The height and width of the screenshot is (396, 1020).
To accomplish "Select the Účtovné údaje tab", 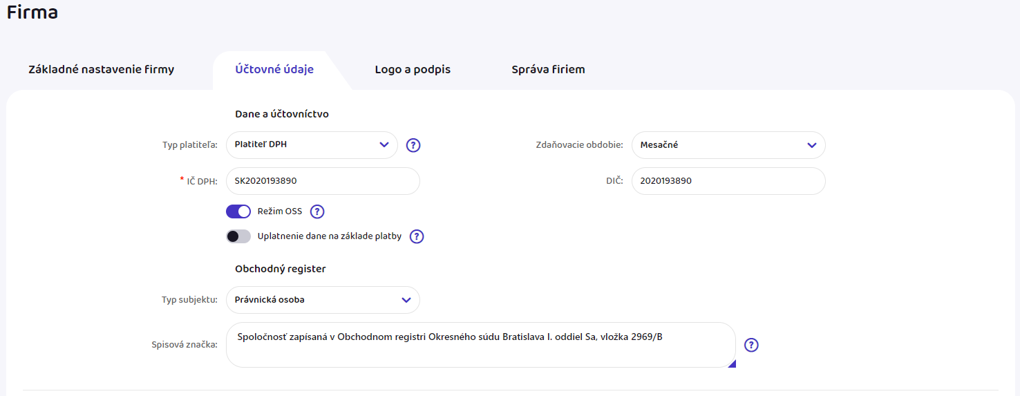I will [274, 70].
